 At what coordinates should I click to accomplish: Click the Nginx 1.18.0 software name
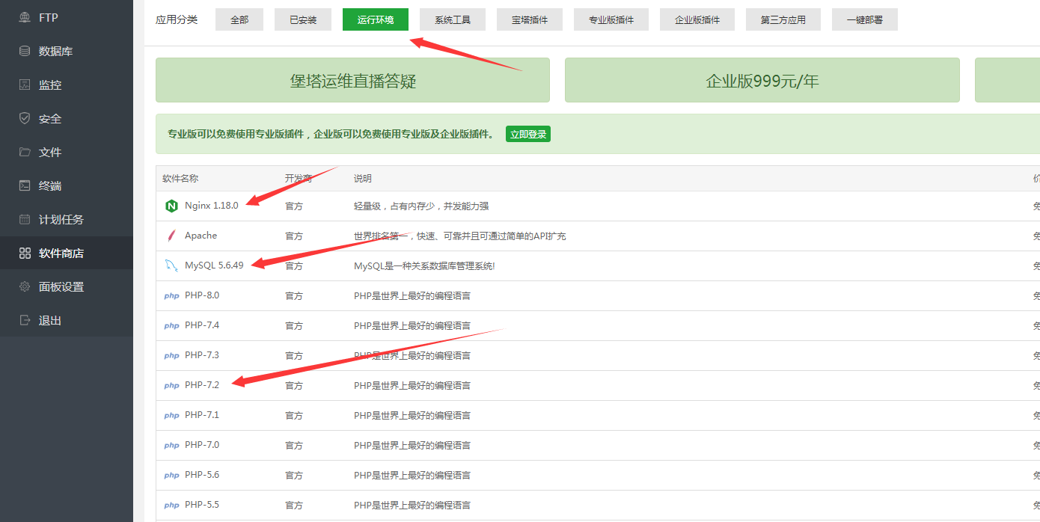pos(212,206)
